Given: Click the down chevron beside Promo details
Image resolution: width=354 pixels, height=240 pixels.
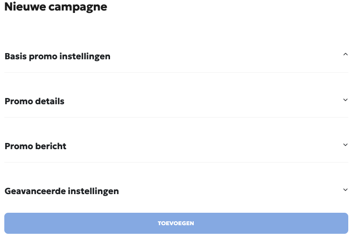Looking at the screenshot, I should coord(345,100).
